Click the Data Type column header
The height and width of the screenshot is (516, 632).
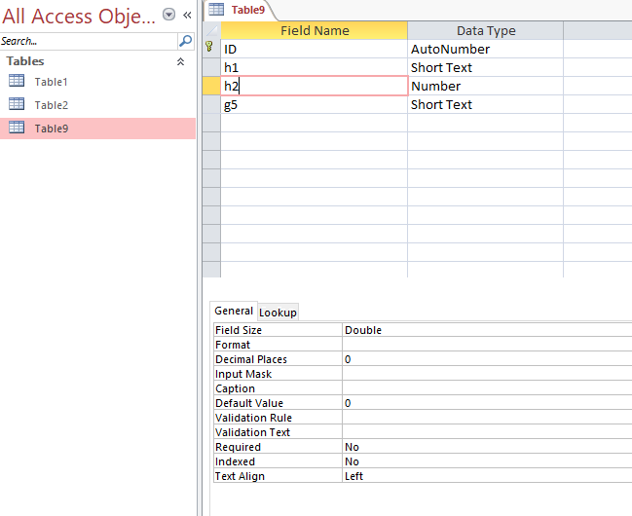pos(485,30)
